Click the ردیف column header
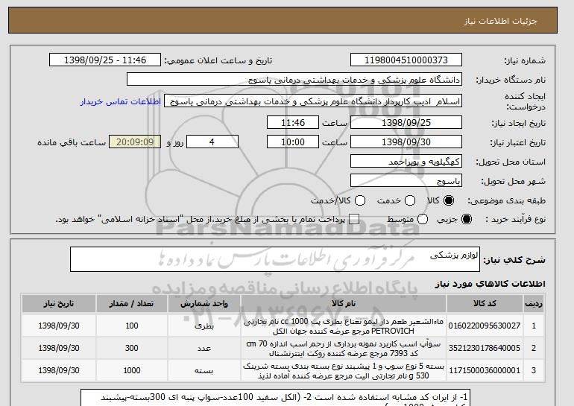The image size is (574, 406). pos(534,303)
